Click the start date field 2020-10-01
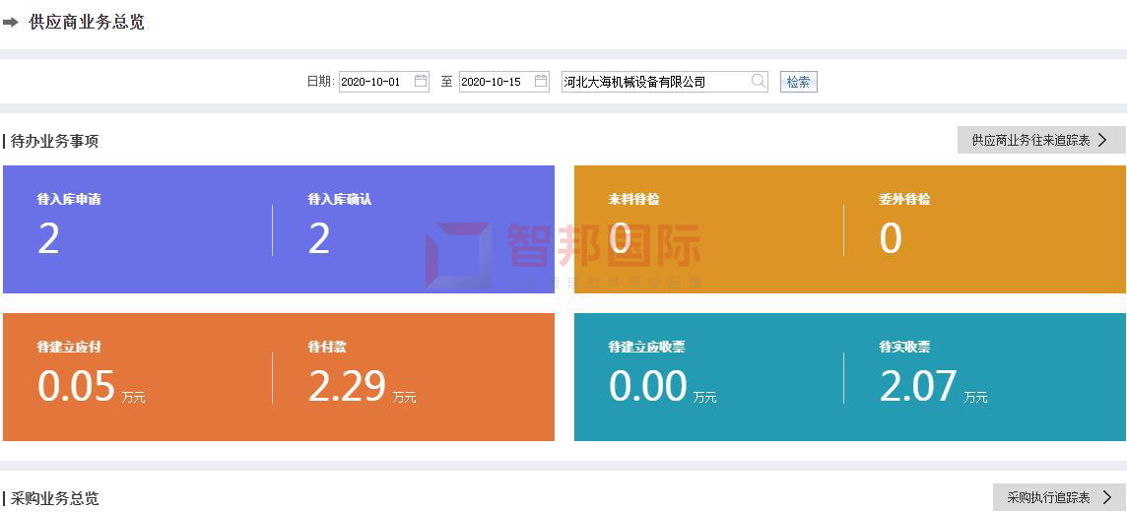Screen dimensions: 1127x512 click(x=384, y=82)
